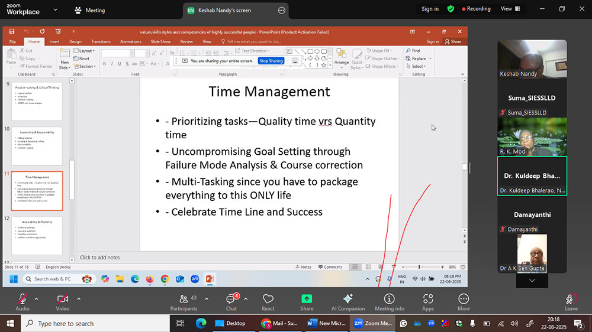Switch to Slide Sorter view icon
592x332 pixels.
(368, 267)
